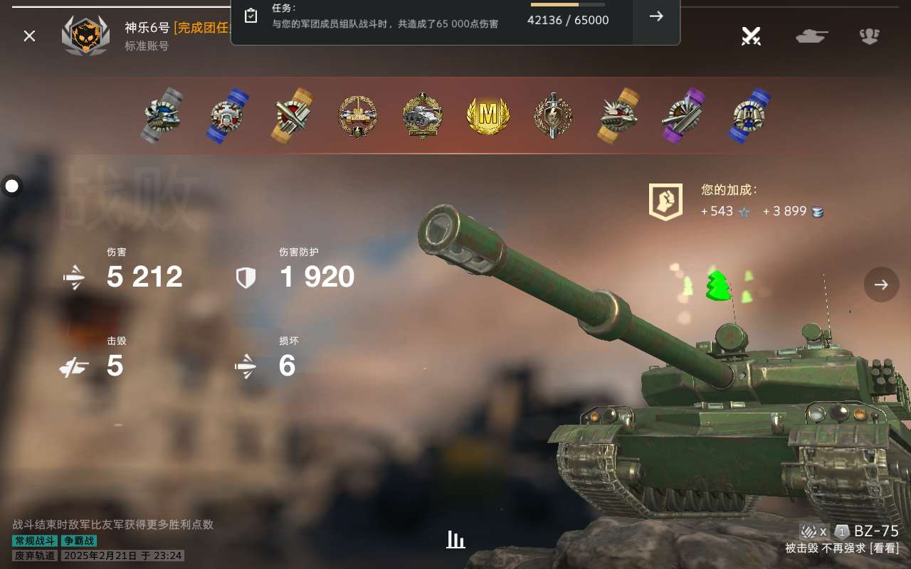Screen dimensions: 911x569
Task: Select the first medal with grey ribbon
Action: 162,115
